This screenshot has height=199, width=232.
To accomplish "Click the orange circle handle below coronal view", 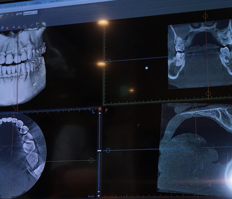I will 208,94.
